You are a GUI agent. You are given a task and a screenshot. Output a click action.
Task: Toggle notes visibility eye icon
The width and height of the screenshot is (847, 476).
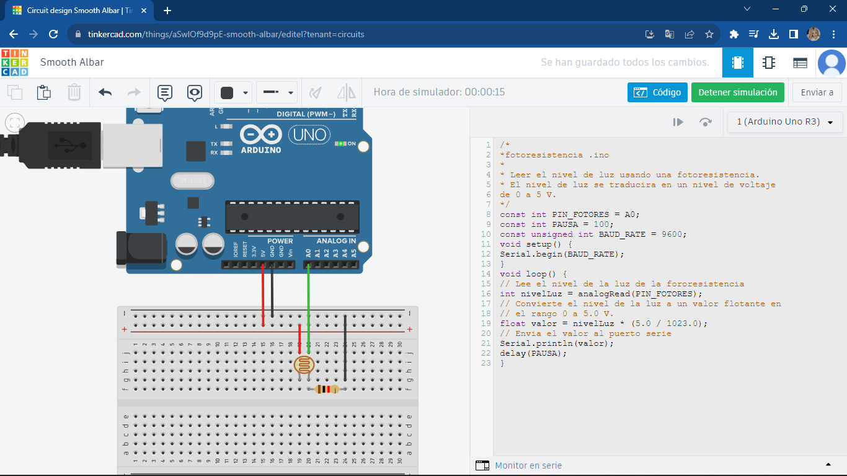click(x=195, y=93)
